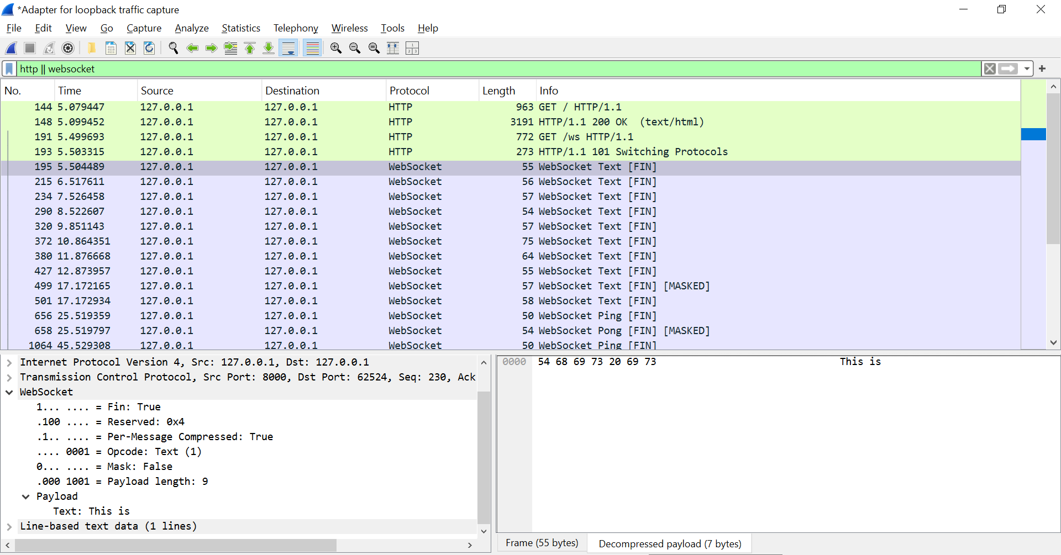
Task: Expand Internet Protocol Version 4 tree
Action: tap(9, 362)
